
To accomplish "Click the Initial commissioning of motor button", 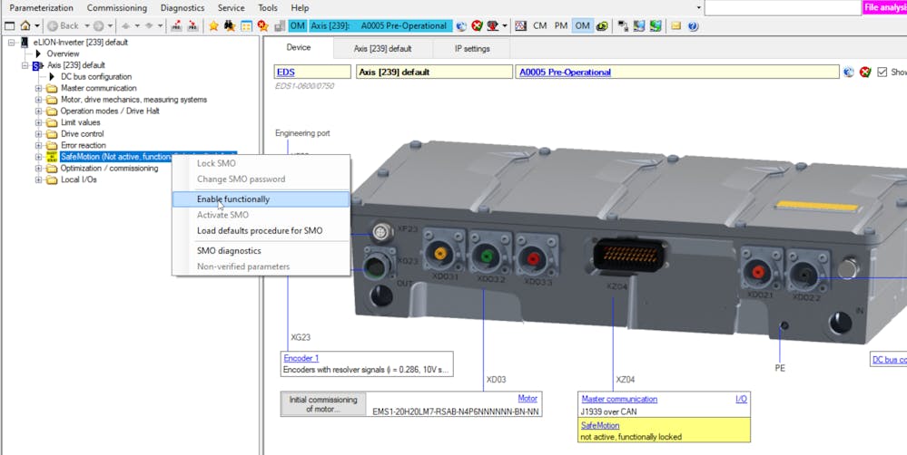I will tap(323, 404).
